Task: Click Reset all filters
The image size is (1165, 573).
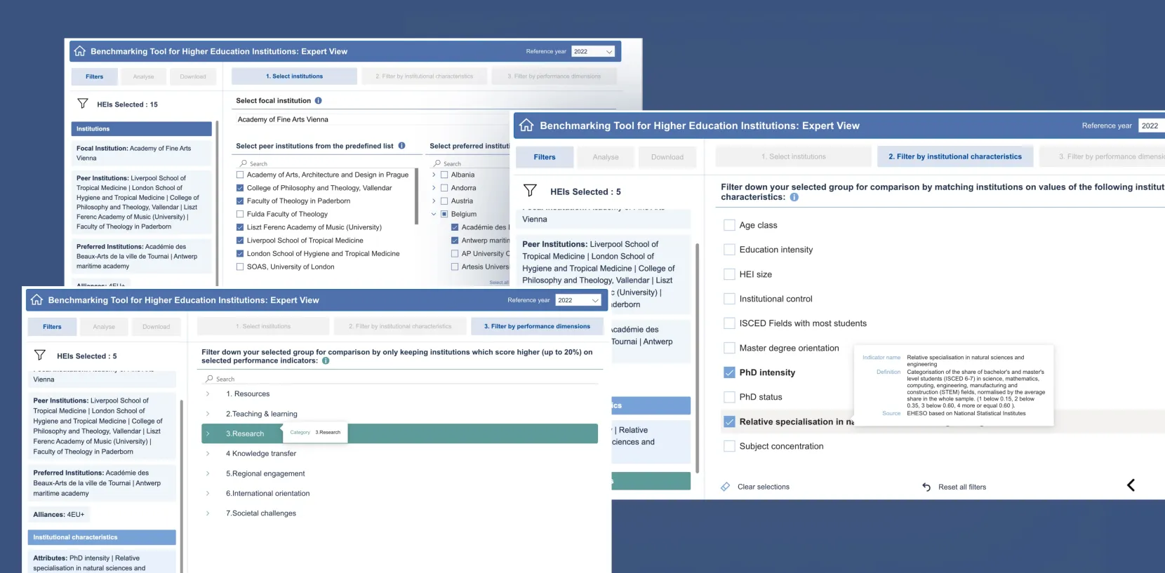Action: coord(961,487)
